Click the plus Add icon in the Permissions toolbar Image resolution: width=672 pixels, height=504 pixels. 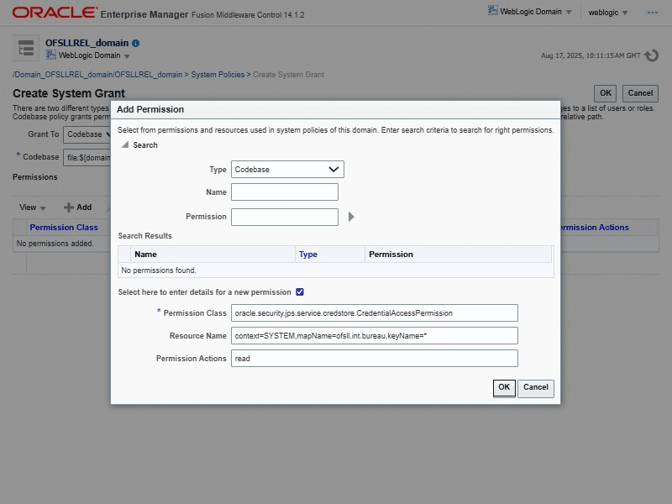[69, 207]
